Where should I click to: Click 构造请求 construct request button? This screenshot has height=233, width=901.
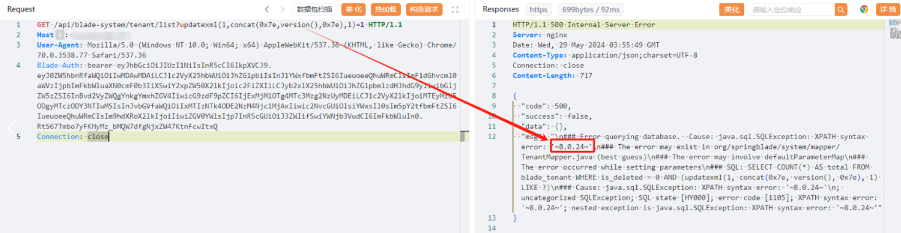(424, 9)
